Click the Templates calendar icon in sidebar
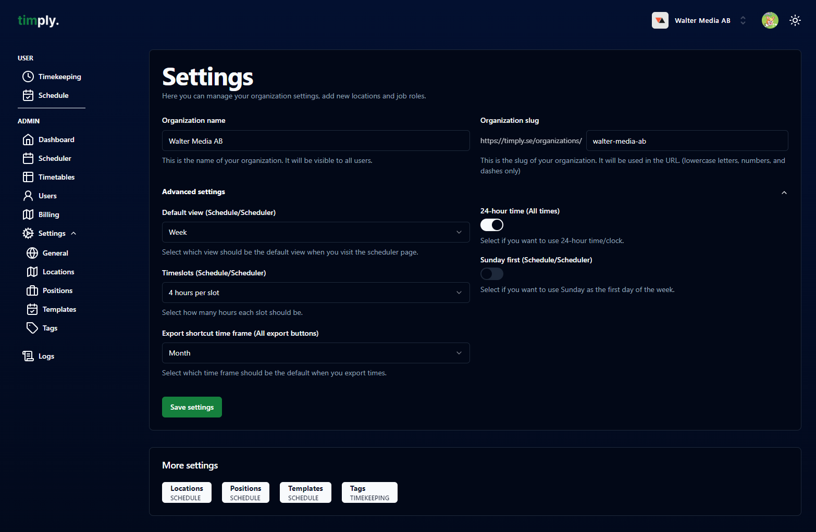 tap(32, 309)
